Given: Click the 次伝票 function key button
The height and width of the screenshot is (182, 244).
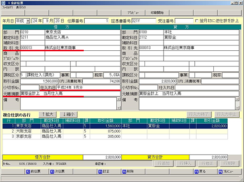Looking at the screenshot, I should [x=61, y=171].
